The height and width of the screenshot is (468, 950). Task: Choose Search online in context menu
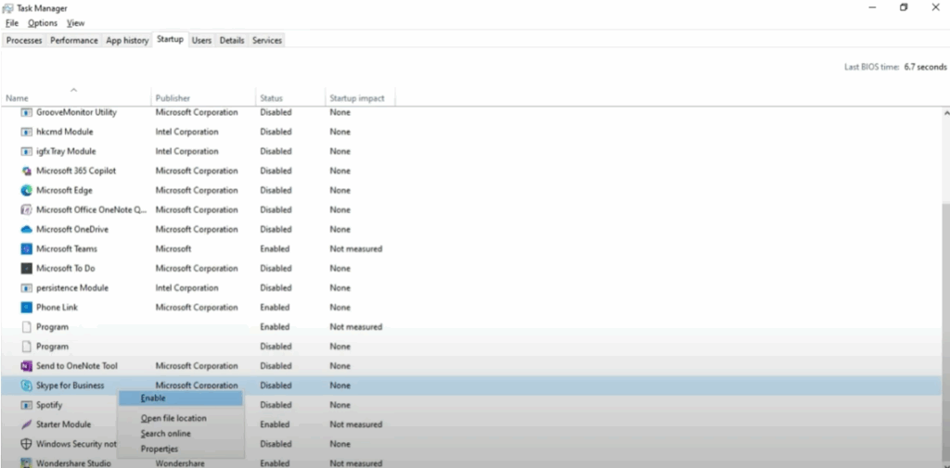tap(166, 434)
